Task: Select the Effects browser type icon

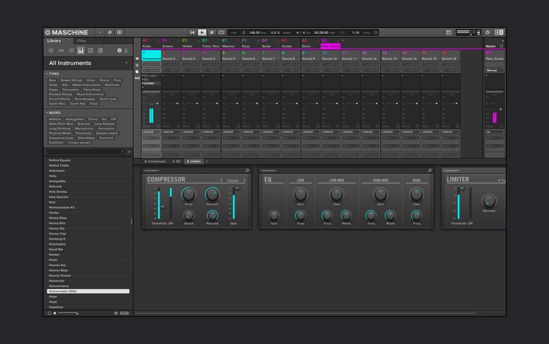Action: (x=91, y=50)
